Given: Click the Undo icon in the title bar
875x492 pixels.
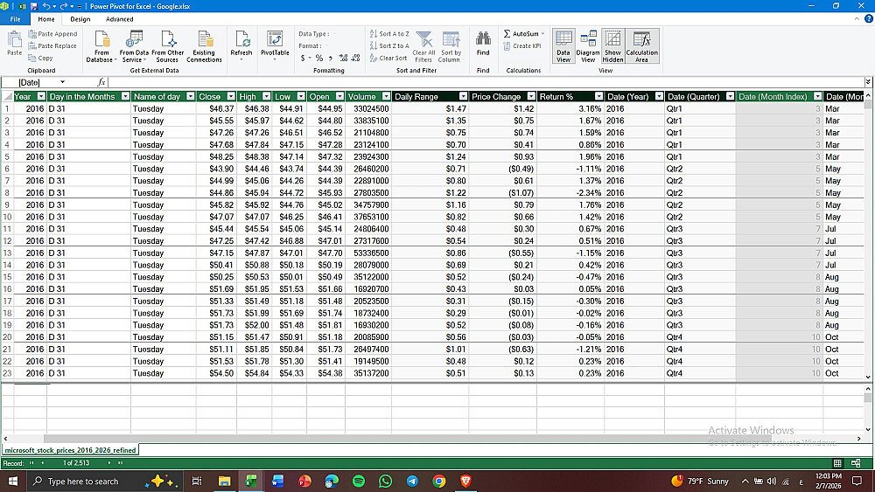Looking at the screenshot, I should (x=46, y=6).
